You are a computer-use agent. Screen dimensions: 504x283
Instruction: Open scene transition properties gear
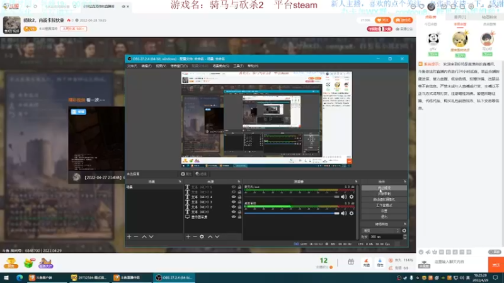click(x=404, y=230)
